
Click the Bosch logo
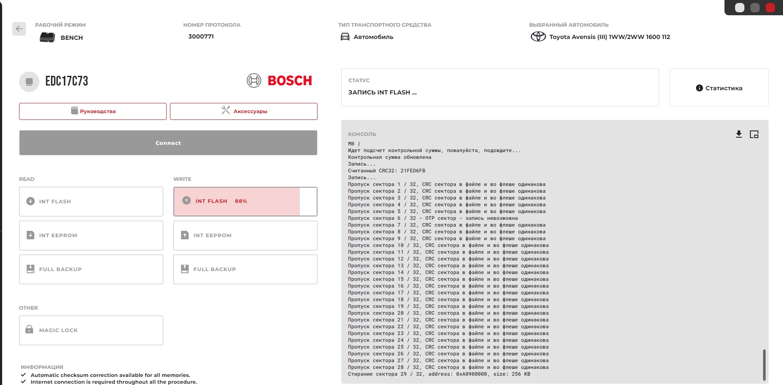(x=279, y=80)
